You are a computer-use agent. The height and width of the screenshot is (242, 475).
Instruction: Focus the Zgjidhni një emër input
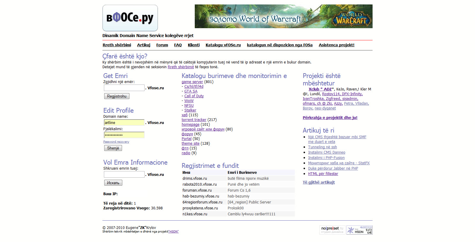point(124,88)
